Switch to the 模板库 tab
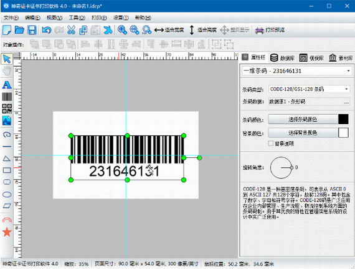Viewport: 355px width, 269px height. [312, 58]
